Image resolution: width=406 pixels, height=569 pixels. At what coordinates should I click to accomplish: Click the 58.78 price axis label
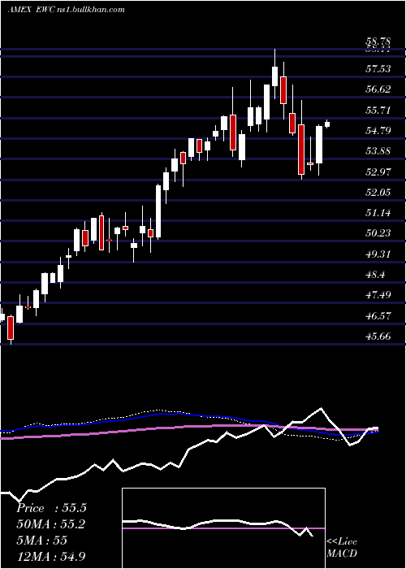[x=378, y=41]
